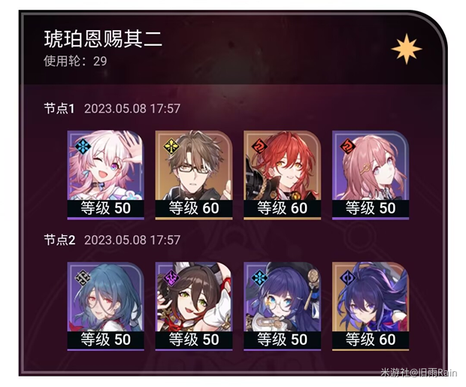The width and height of the screenshot is (466, 387).
Task: Click the Imaginary element icon on Welt
Action: [x=171, y=147]
